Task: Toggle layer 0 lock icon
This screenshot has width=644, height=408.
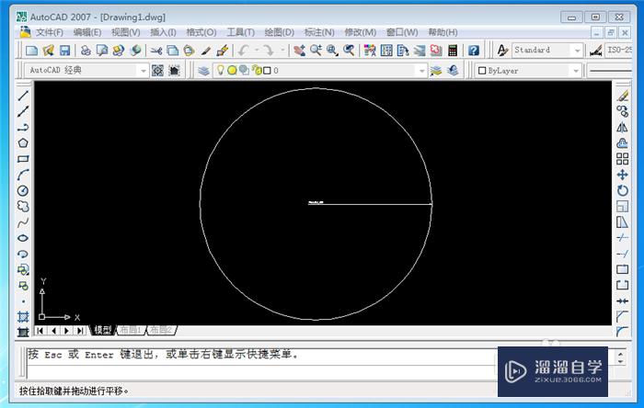Action: tap(257, 71)
